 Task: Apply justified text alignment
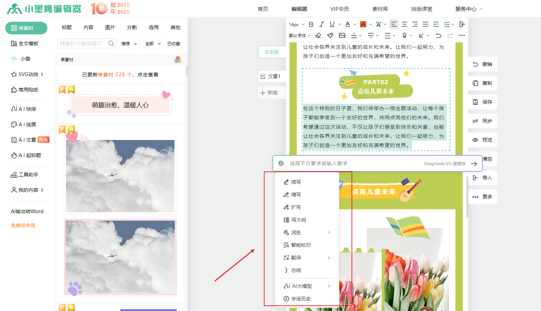[426, 24]
